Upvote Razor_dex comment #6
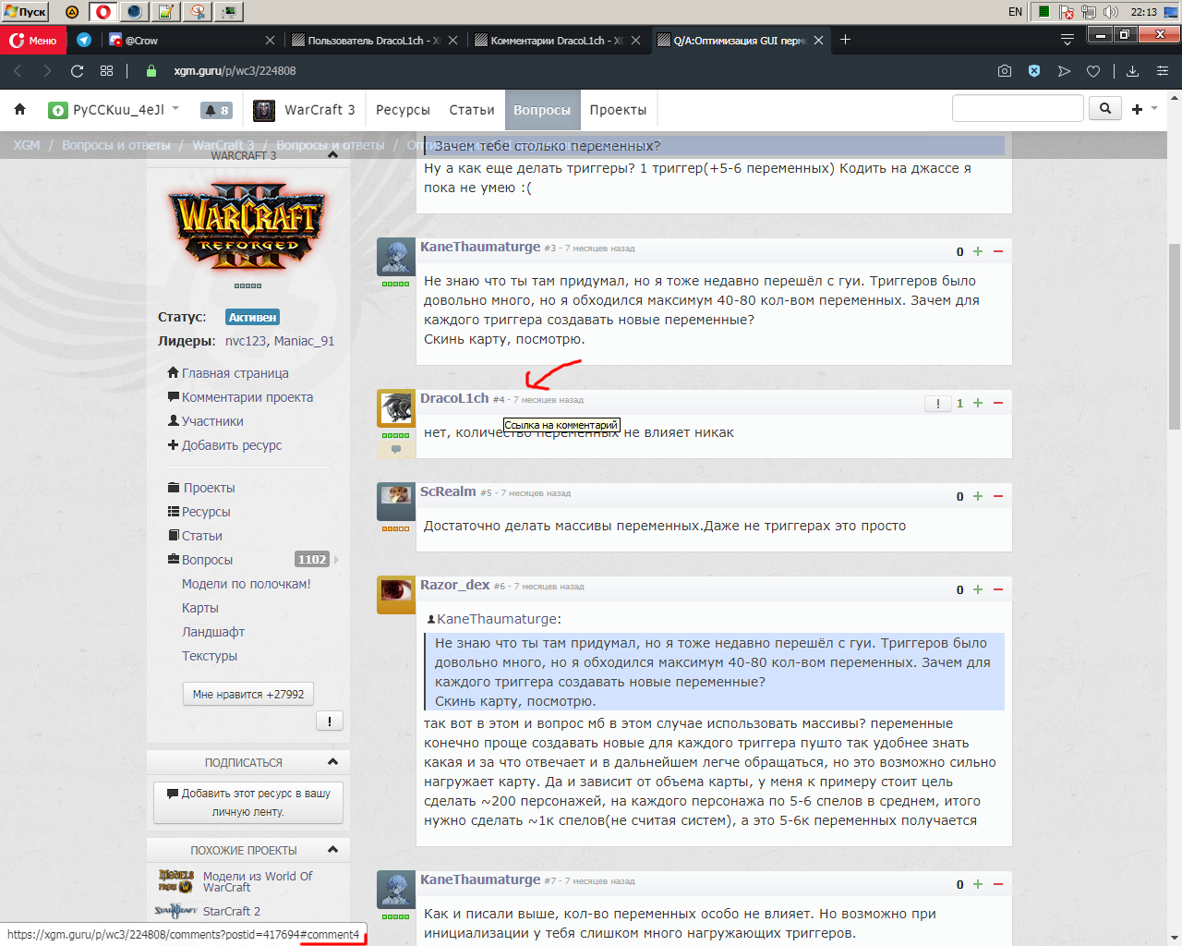Image resolution: width=1182 pixels, height=946 pixels. pyautogui.click(x=978, y=589)
